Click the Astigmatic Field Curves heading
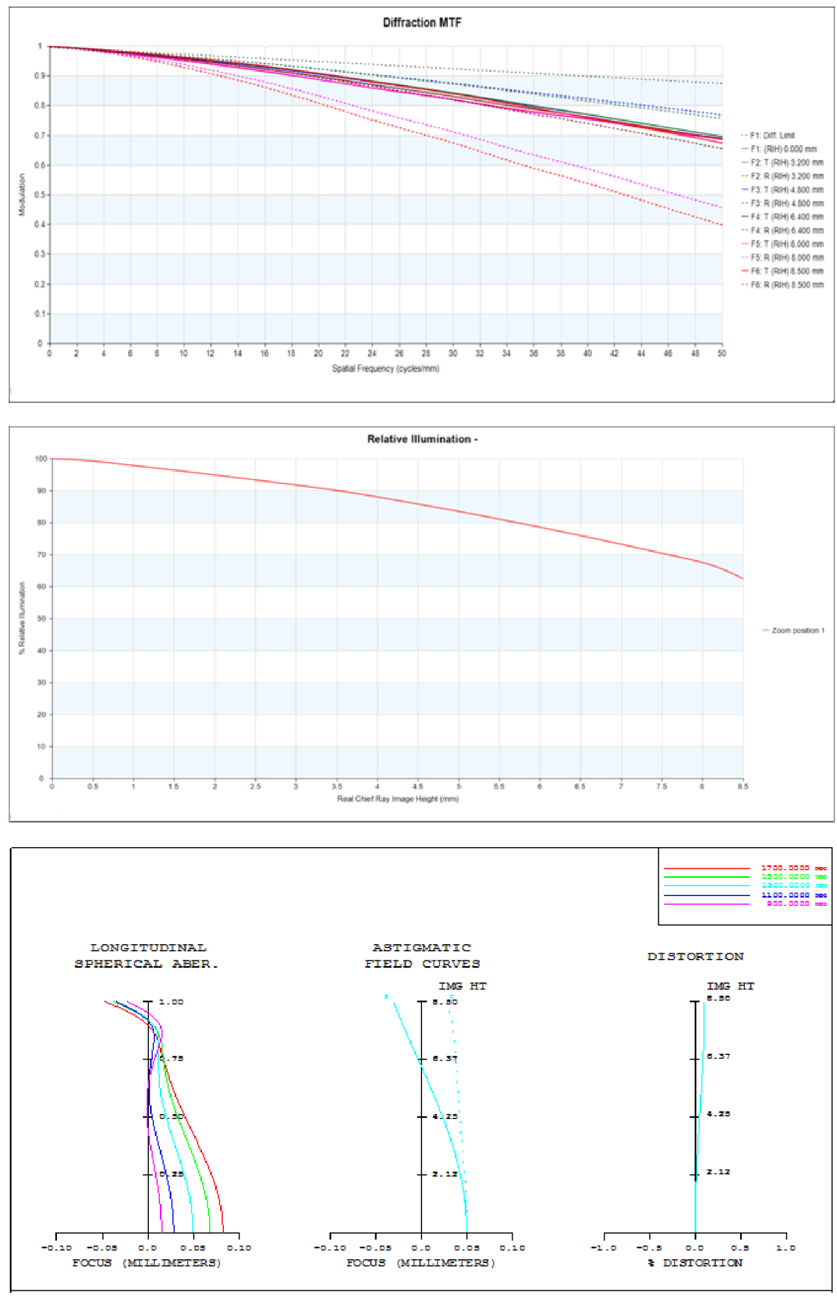The image size is (837, 1296). pos(422,956)
